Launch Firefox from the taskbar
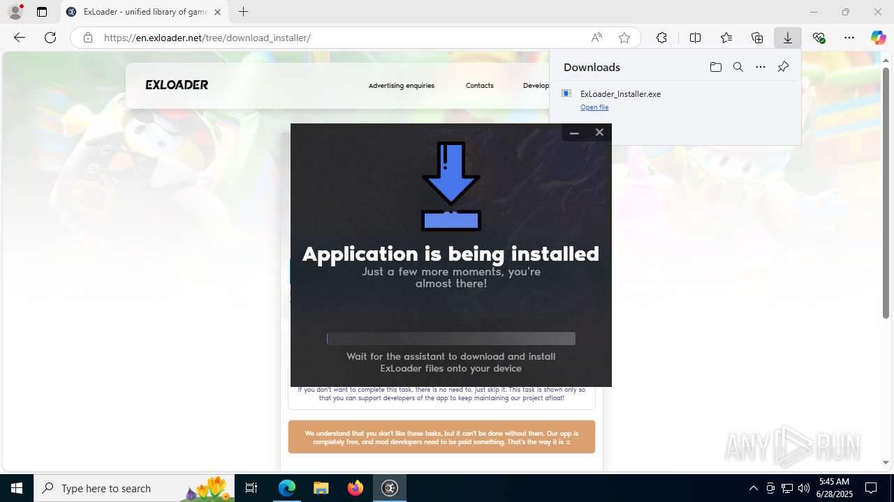The height and width of the screenshot is (502, 894). (356, 488)
